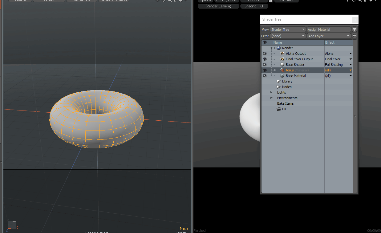Toggle visibility of Alpha Output
This screenshot has height=233, width=381.
pyautogui.click(x=265, y=54)
